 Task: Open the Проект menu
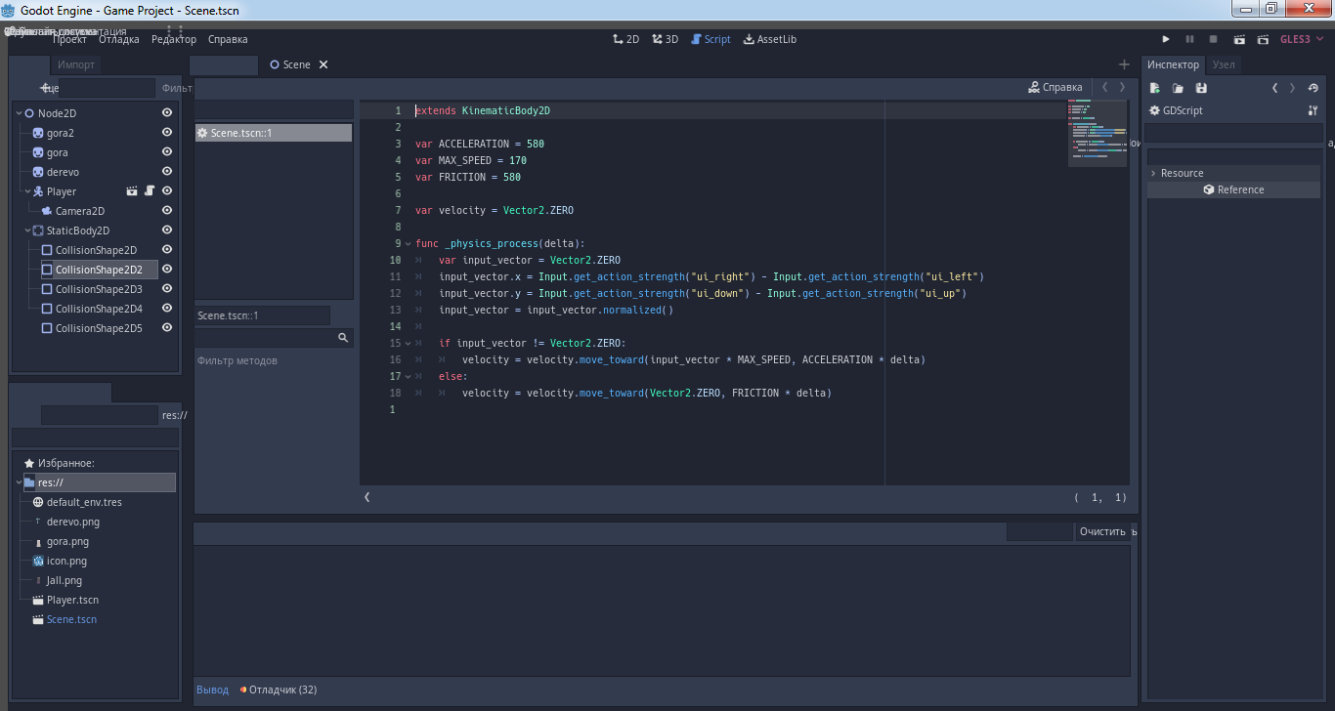pyautogui.click(x=68, y=39)
